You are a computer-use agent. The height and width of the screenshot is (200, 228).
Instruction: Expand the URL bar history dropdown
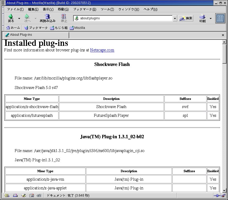coord(175,19)
